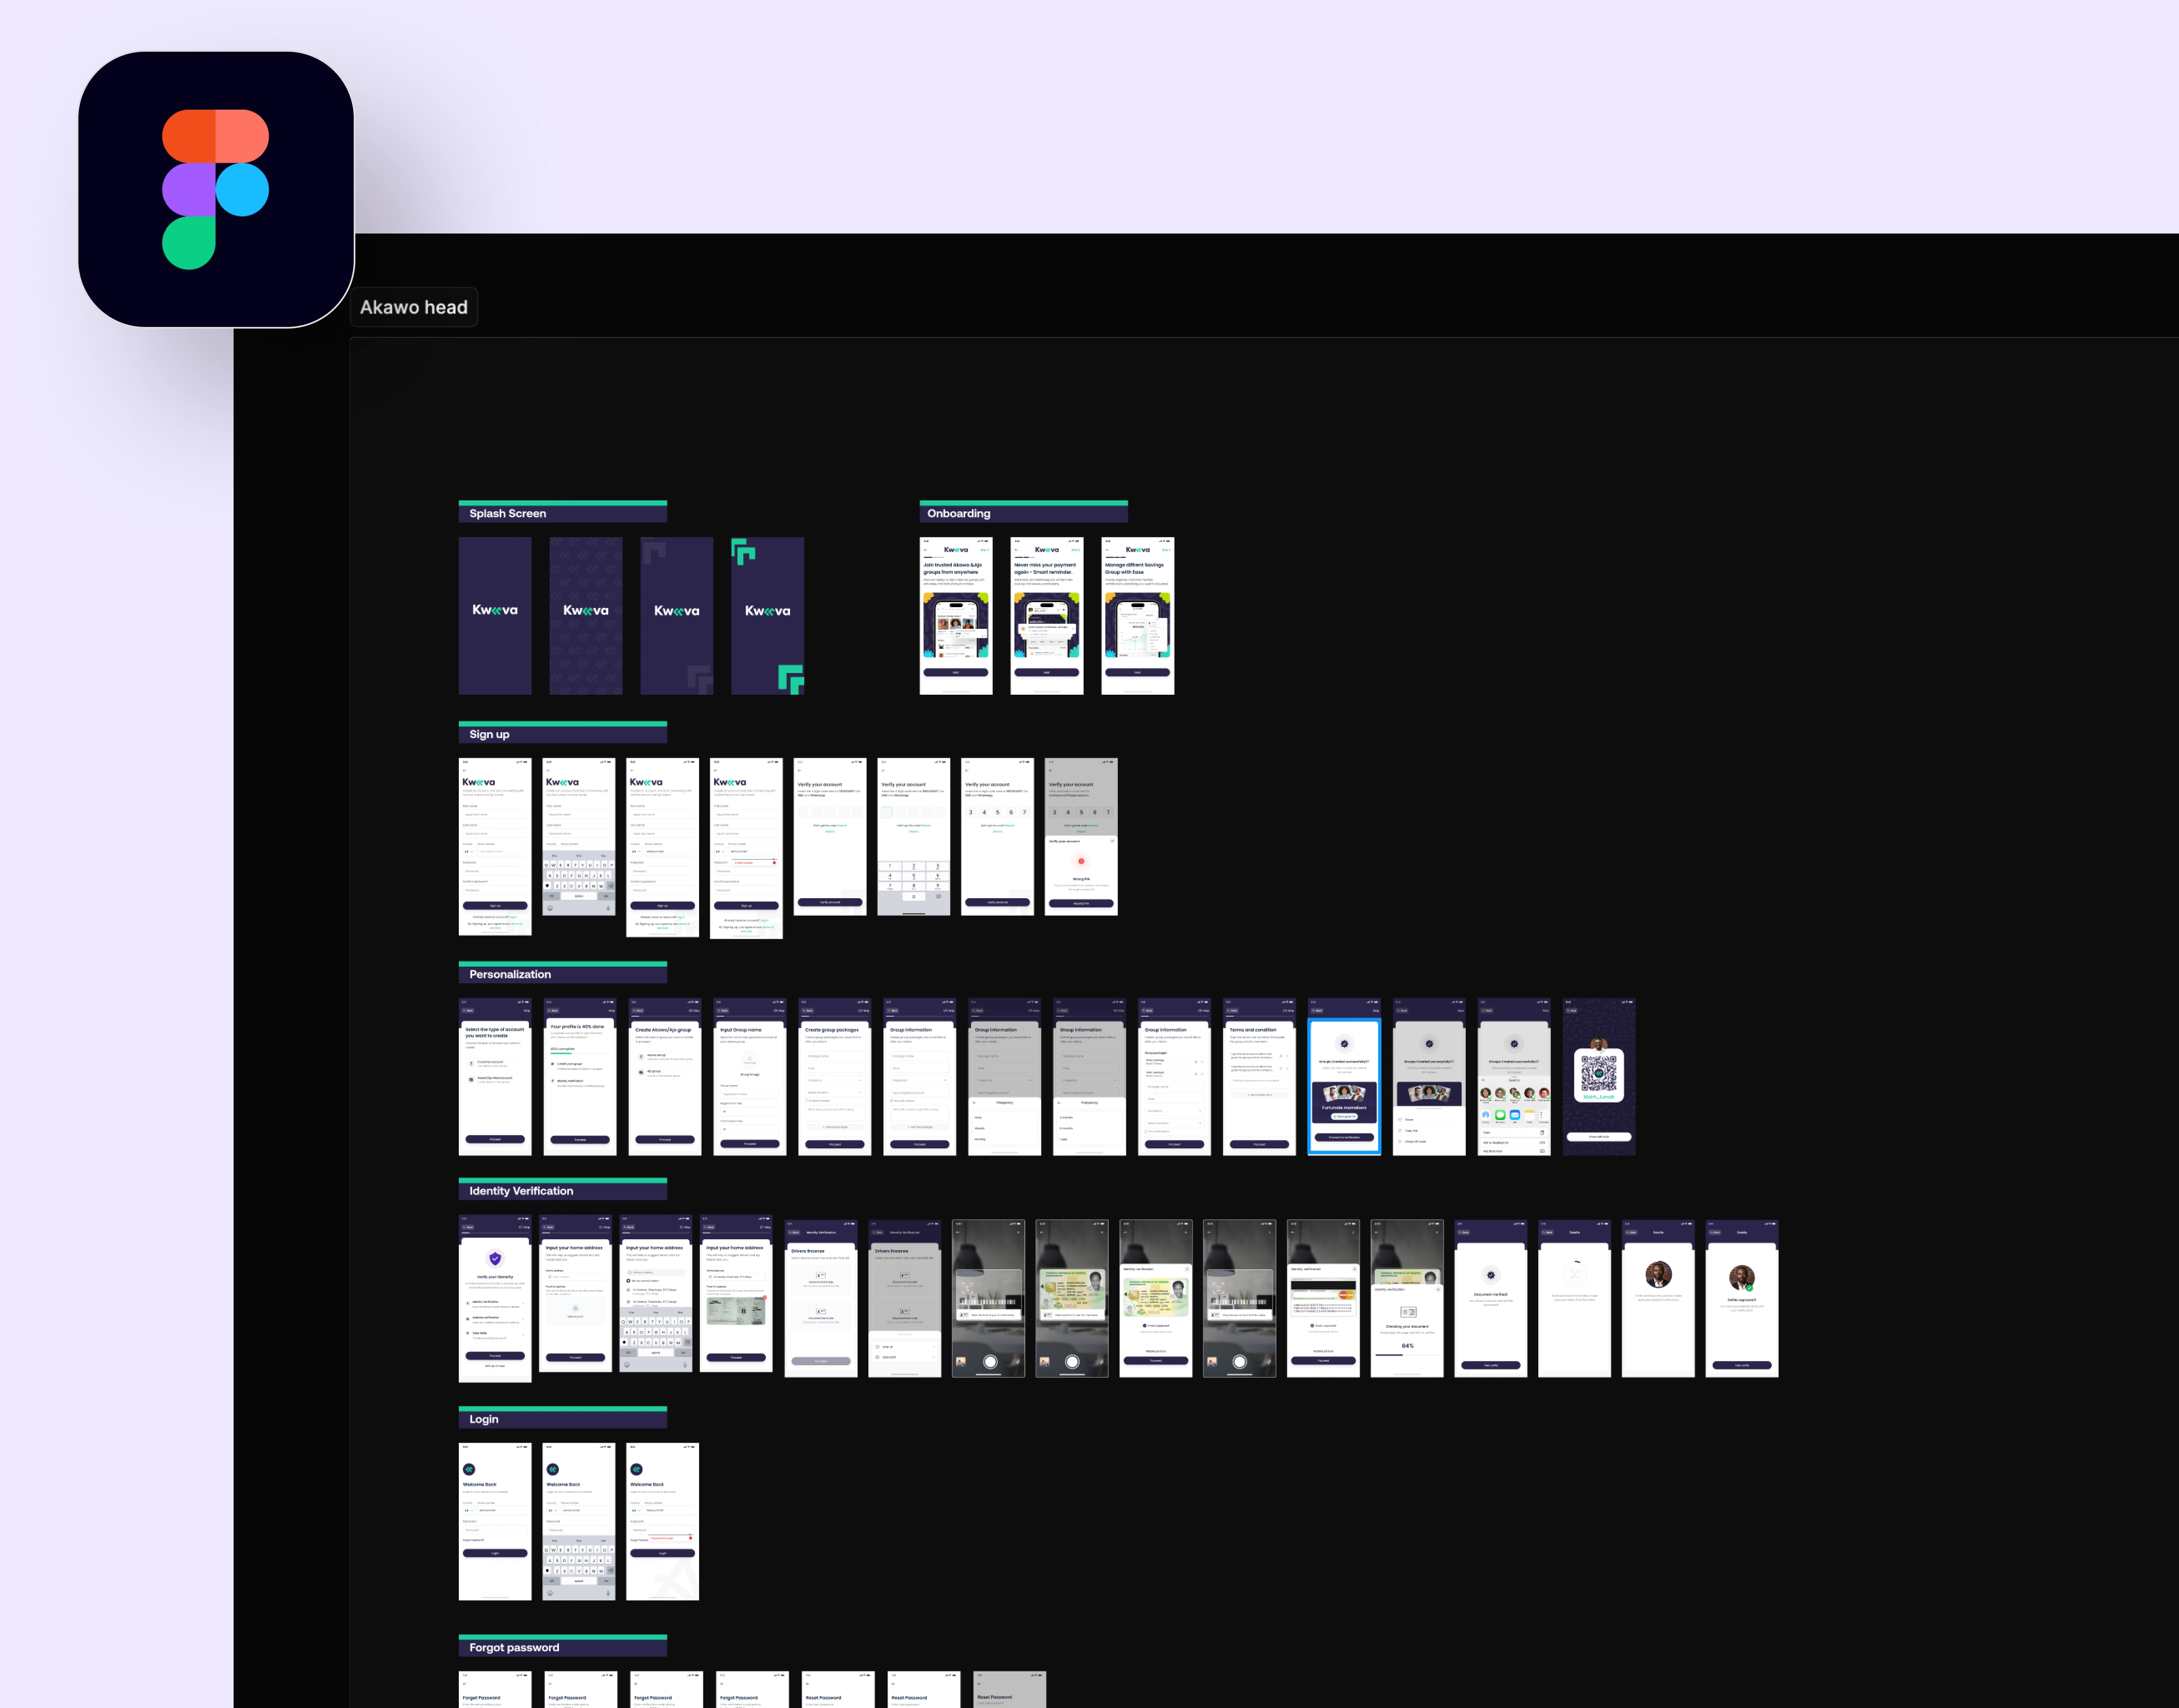Select splash frame with green corner brackets
This screenshot has width=2179, height=1708.
click(x=767, y=615)
